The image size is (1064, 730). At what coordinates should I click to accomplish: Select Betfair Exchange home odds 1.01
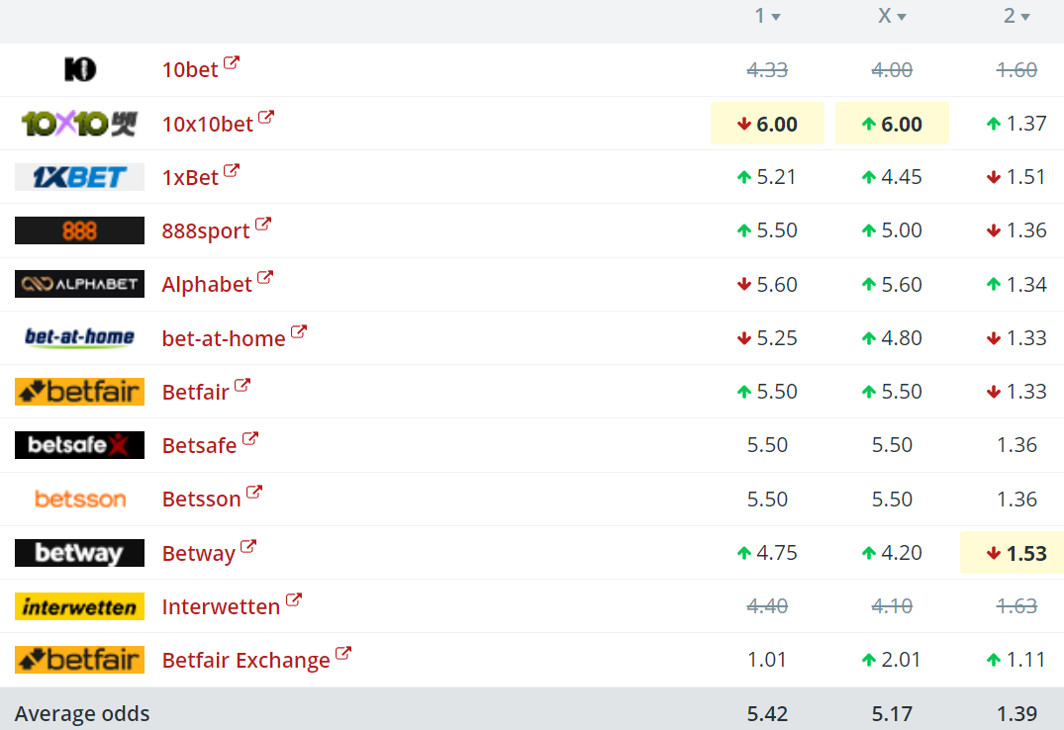click(x=767, y=660)
